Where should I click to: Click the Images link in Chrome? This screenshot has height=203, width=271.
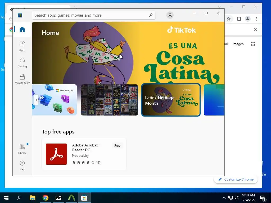(x=238, y=44)
